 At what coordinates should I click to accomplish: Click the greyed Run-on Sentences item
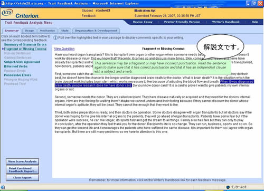tap(17, 53)
